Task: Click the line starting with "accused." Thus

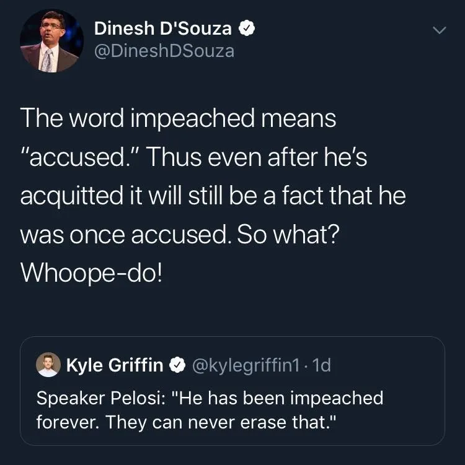Action: click(193, 157)
